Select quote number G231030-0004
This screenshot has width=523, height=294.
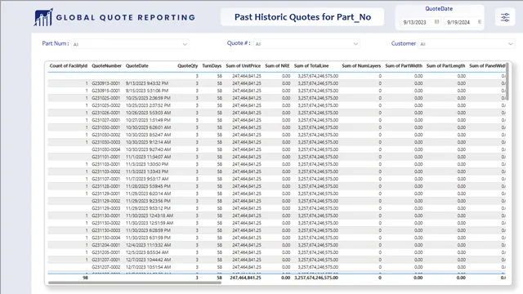[105, 149]
